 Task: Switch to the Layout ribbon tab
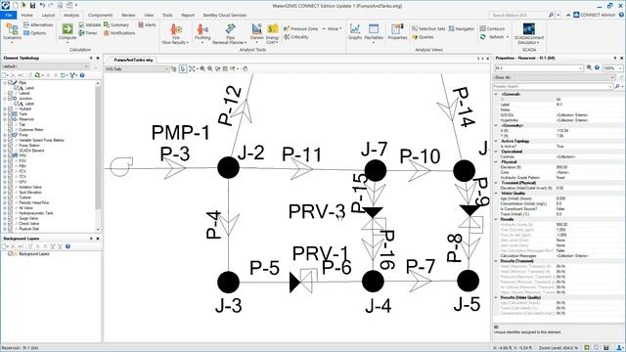(48, 16)
